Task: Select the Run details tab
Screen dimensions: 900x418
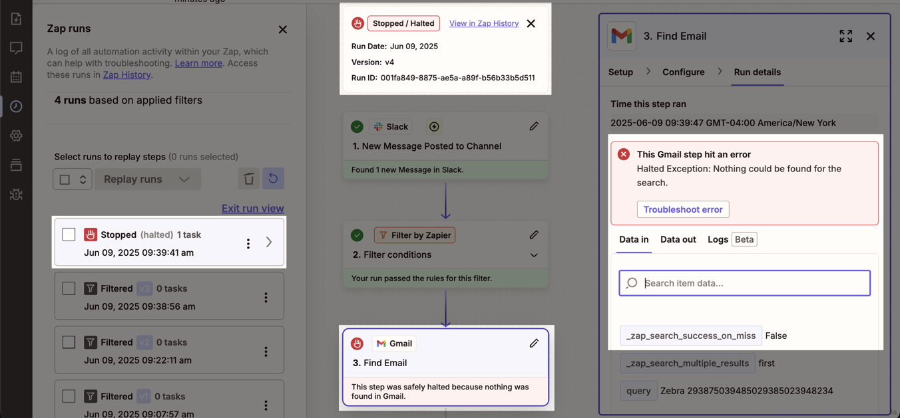Action: (x=758, y=72)
